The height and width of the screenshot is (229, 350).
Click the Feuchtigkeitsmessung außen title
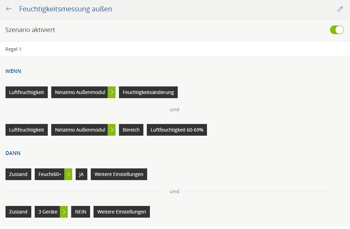click(x=65, y=9)
